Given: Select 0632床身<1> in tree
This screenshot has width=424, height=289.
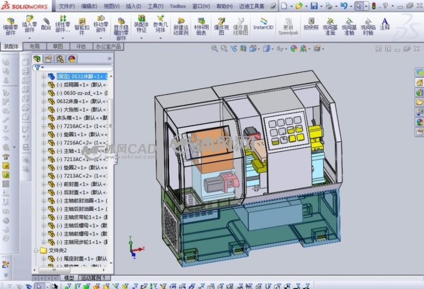Looking at the screenshot, I should pos(82,101).
